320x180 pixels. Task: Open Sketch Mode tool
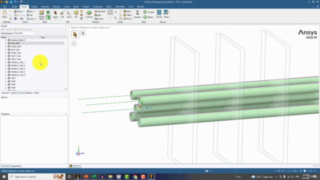[x=41, y=15]
